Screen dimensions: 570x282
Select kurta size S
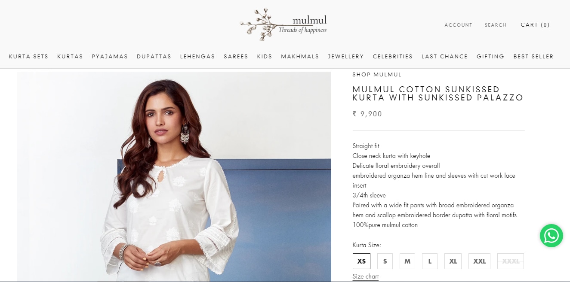tap(385, 261)
